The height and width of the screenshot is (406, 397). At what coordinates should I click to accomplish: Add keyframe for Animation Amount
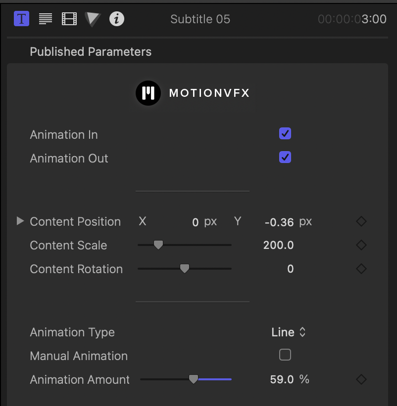coord(361,380)
